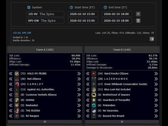This screenshot has width=168, height=126.
Task: Click the add system plus button
Action: (138, 14)
